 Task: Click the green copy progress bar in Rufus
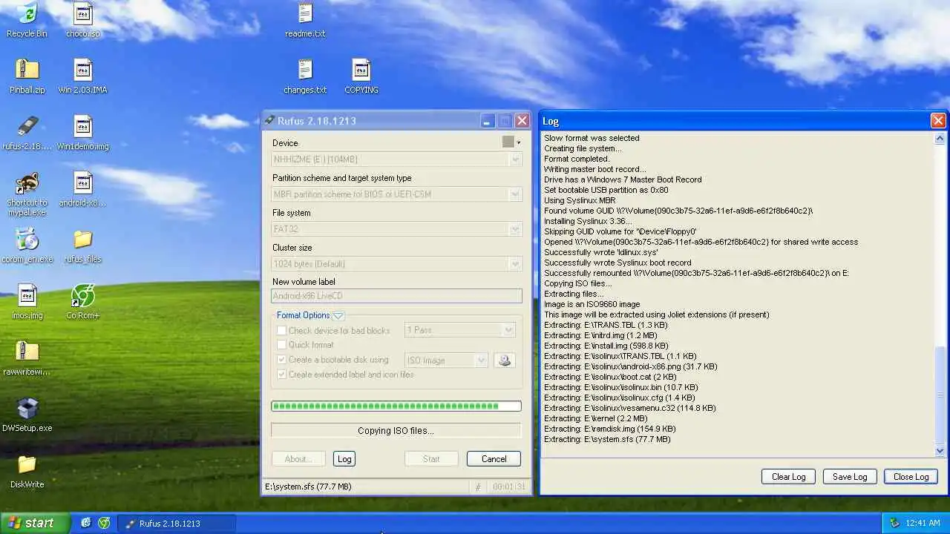pos(396,406)
